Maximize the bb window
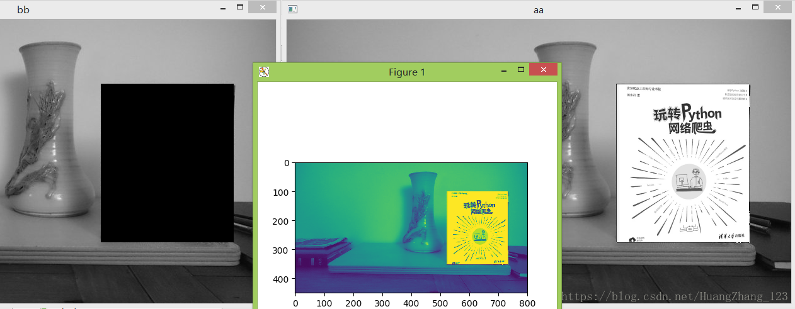 (240, 7)
